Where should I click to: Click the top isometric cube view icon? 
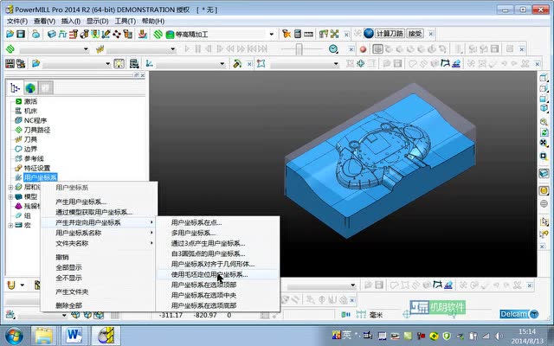[x=544, y=77]
